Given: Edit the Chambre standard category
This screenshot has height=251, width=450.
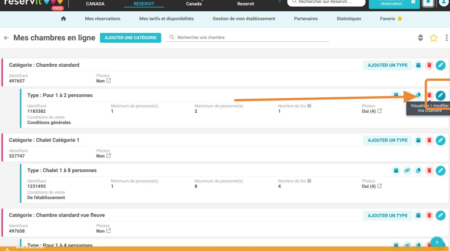Looking at the screenshot, I should (440, 65).
